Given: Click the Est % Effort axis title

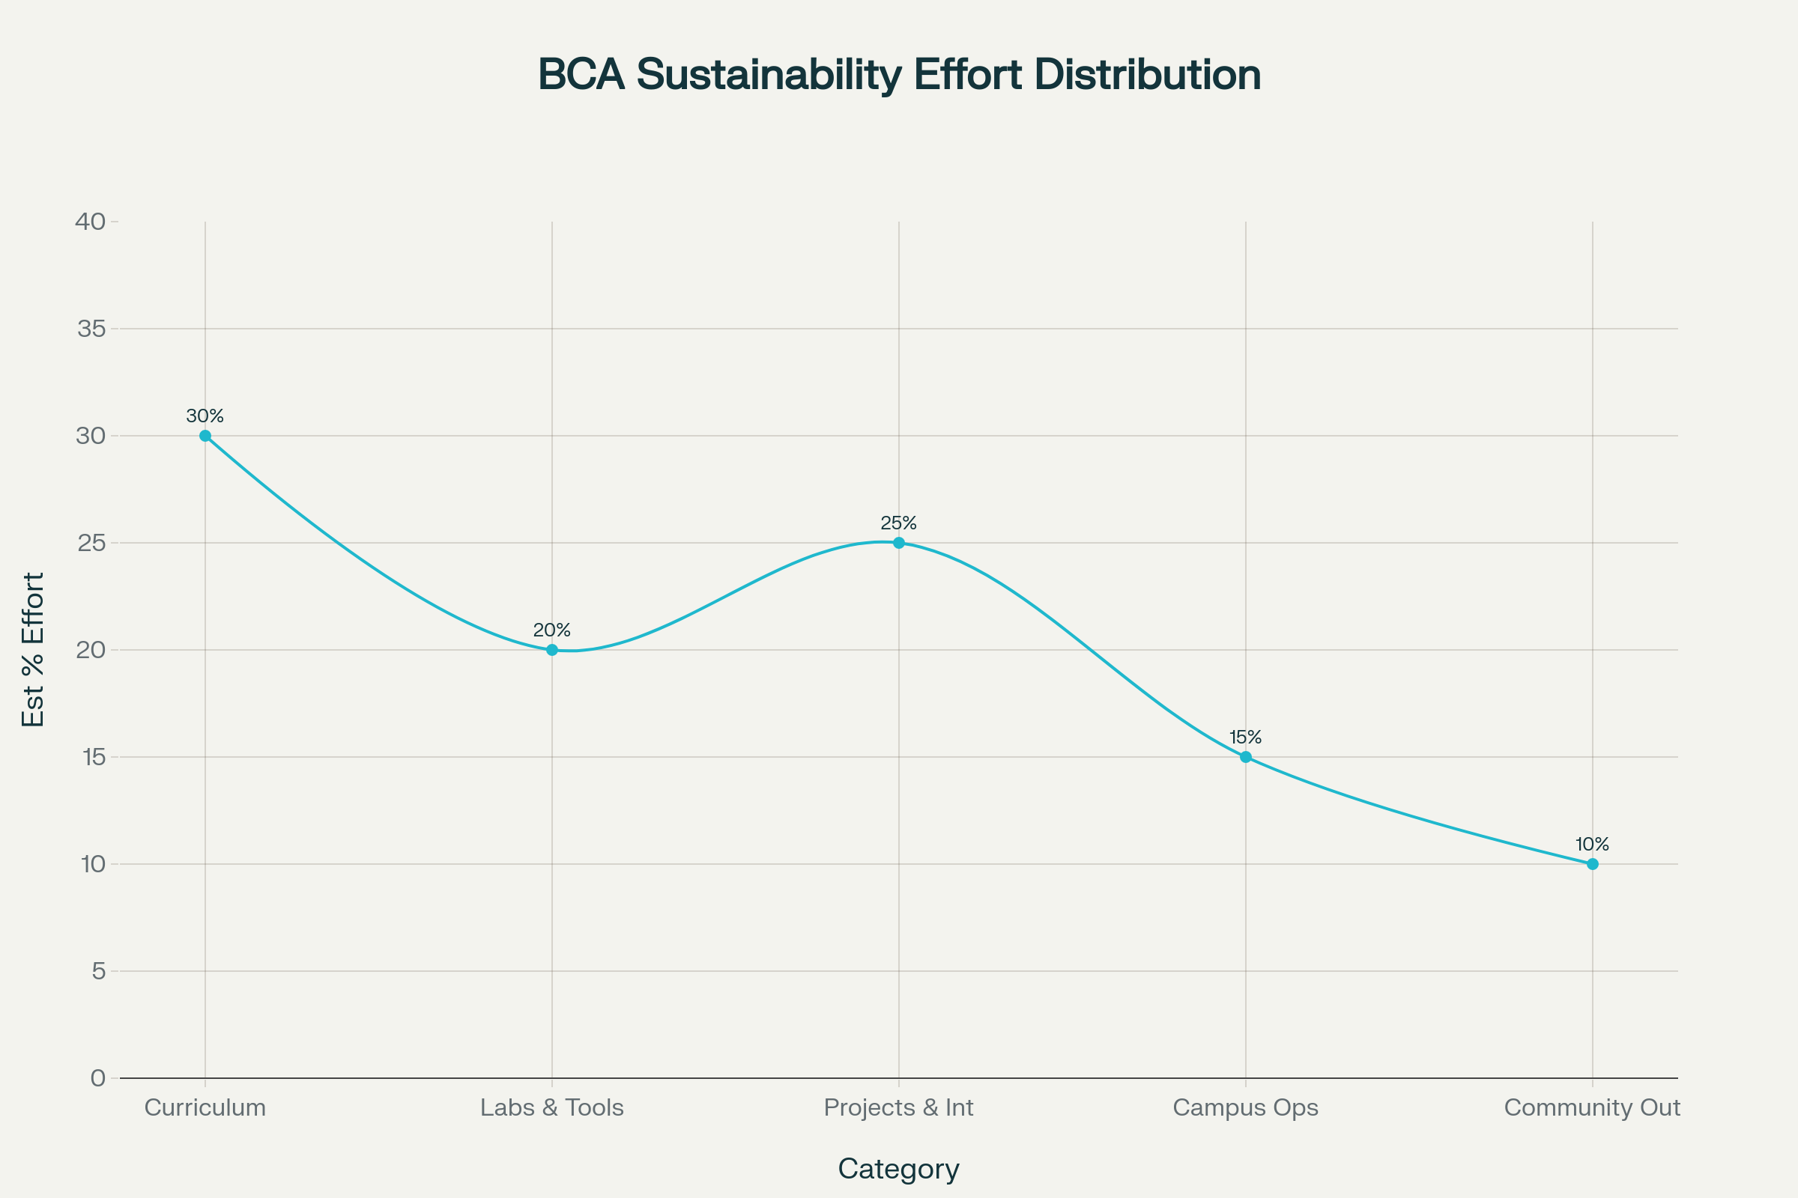Looking at the screenshot, I should (x=33, y=650).
